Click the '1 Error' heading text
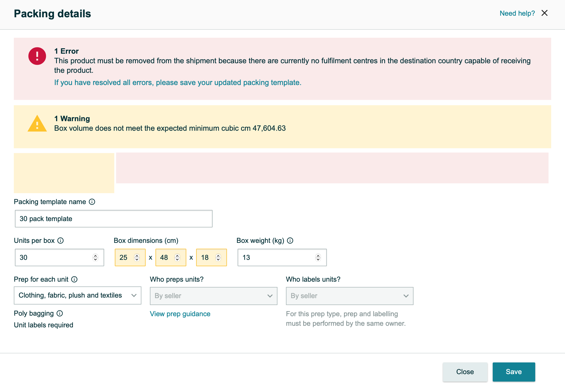Screen dimensions: 565x389 pyautogui.click(x=66, y=51)
